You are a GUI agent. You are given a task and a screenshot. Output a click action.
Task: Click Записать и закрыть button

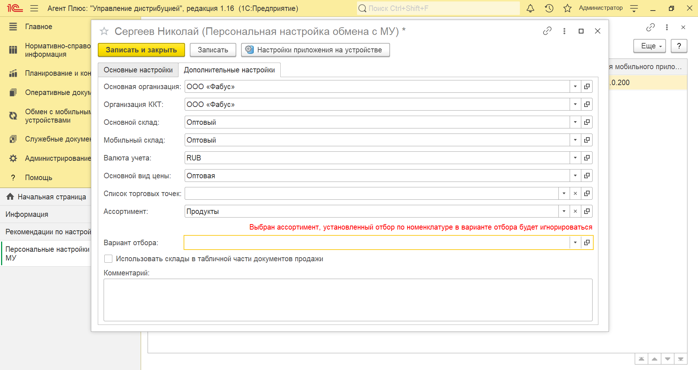click(141, 50)
